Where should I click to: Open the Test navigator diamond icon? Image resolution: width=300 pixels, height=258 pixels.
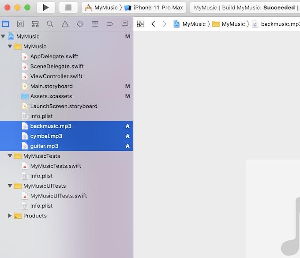[80, 24]
